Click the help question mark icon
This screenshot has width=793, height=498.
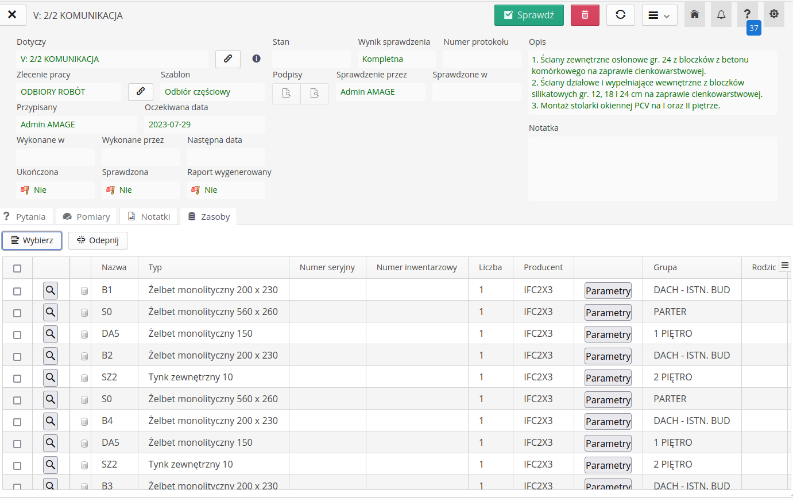click(x=747, y=14)
